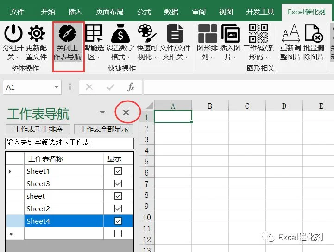
Task: Click the 分组开关 power icon
Action: 13,33
